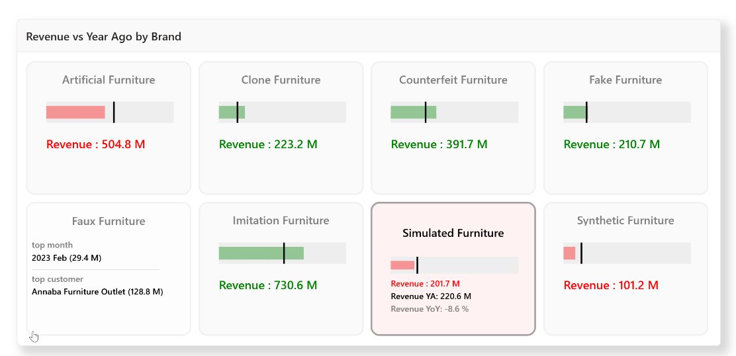The width and height of the screenshot is (736, 356).
Task: Click the 'top month' label
Action: pos(52,245)
